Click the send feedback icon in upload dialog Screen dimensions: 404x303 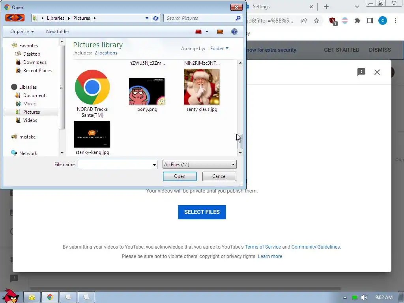click(361, 72)
